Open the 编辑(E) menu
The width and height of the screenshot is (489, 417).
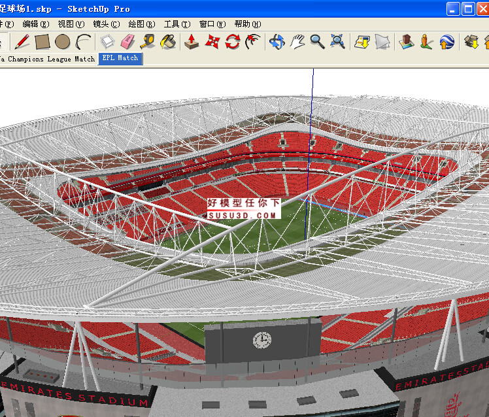pyautogui.click(x=36, y=24)
